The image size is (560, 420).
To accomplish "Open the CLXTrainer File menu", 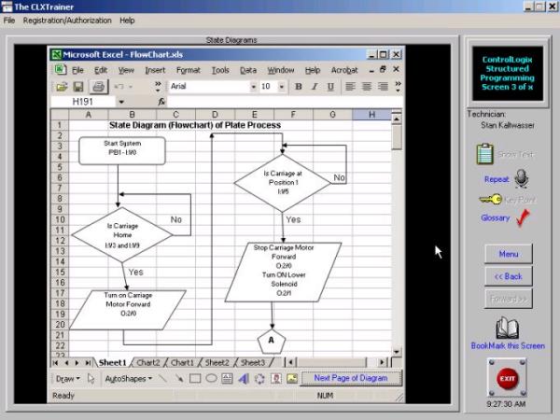I will pyautogui.click(x=9, y=21).
